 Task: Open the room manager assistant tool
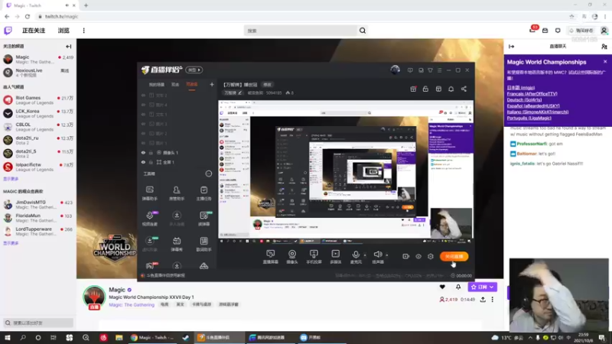click(177, 193)
